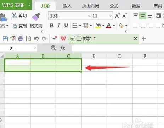Select column B header
The height and width of the screenshot is (128, 164).
tap(43, 56)
